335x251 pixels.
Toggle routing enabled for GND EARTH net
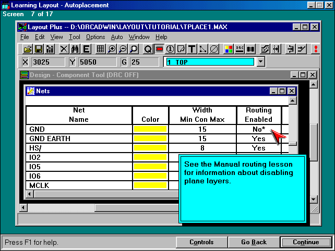point(259,139)
